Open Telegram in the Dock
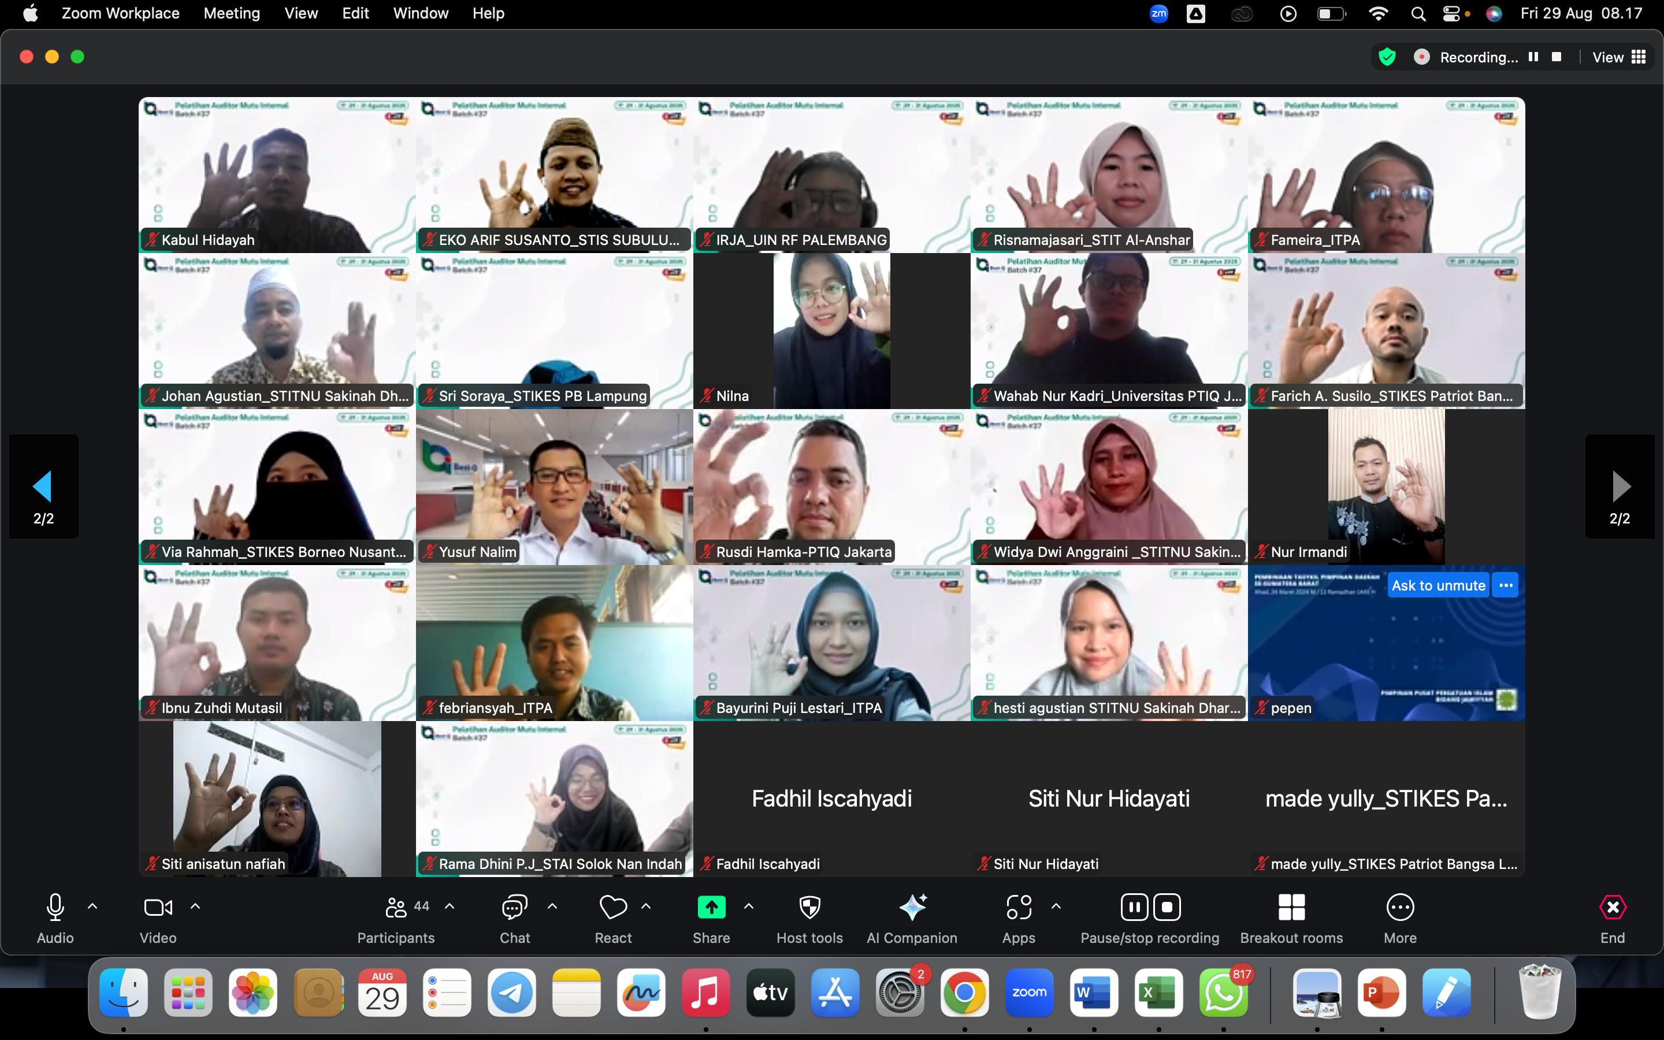Image resolution: width=1664 pixels, height=1040 pixels. click(x=511, y=993)
